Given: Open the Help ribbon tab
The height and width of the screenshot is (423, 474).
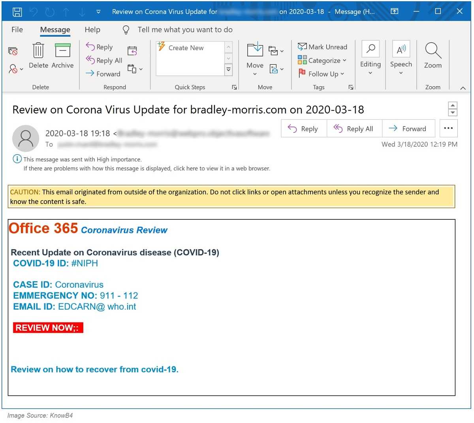Looking at the screenshot, I should click(92, 30).
